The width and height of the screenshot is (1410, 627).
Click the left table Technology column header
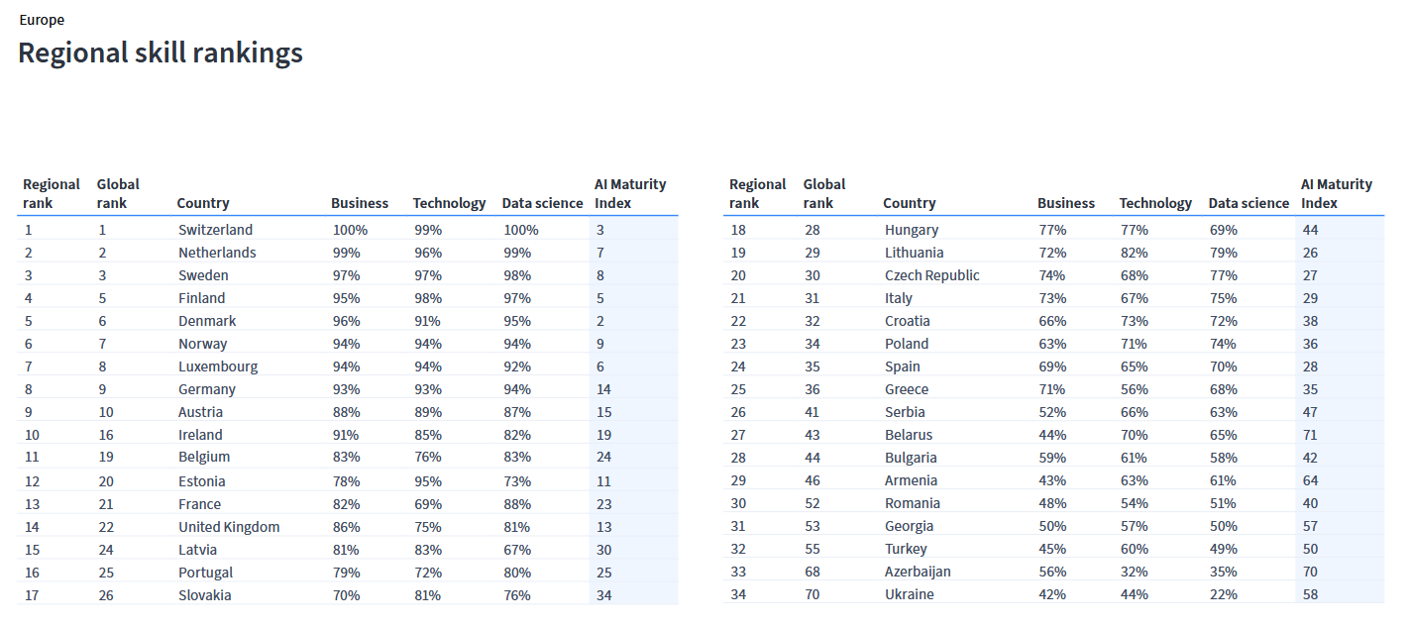450,203
